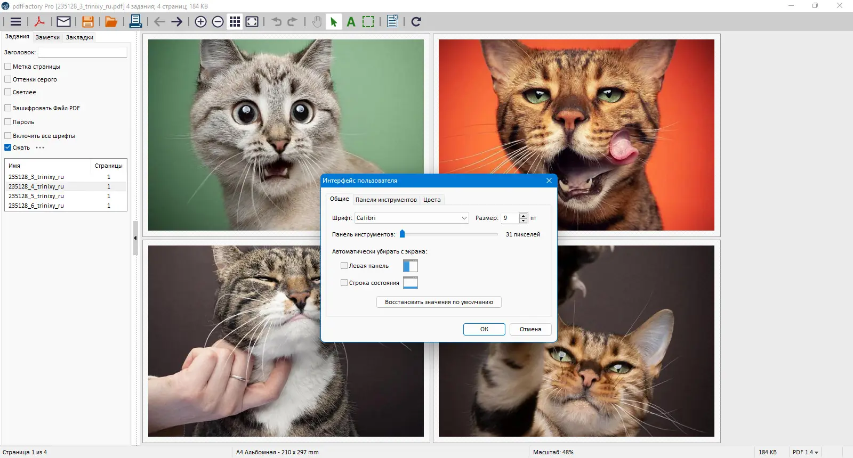This screenshot has width=853, height=458.
Task: Click the OK button
Action: [484, 329]
